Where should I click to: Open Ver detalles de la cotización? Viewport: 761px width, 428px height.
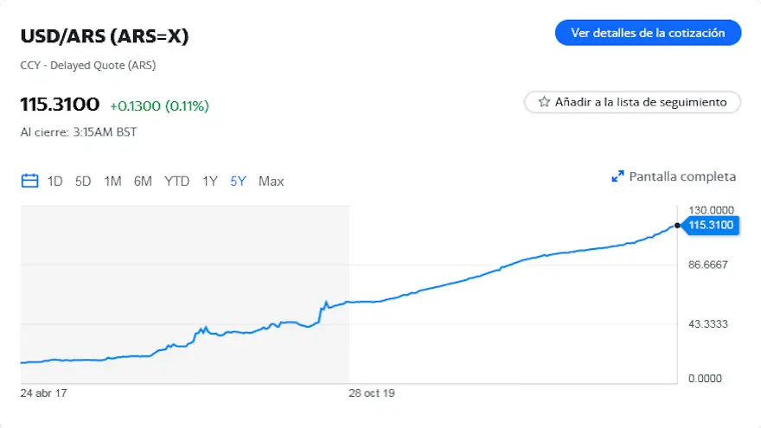(648, 33)
